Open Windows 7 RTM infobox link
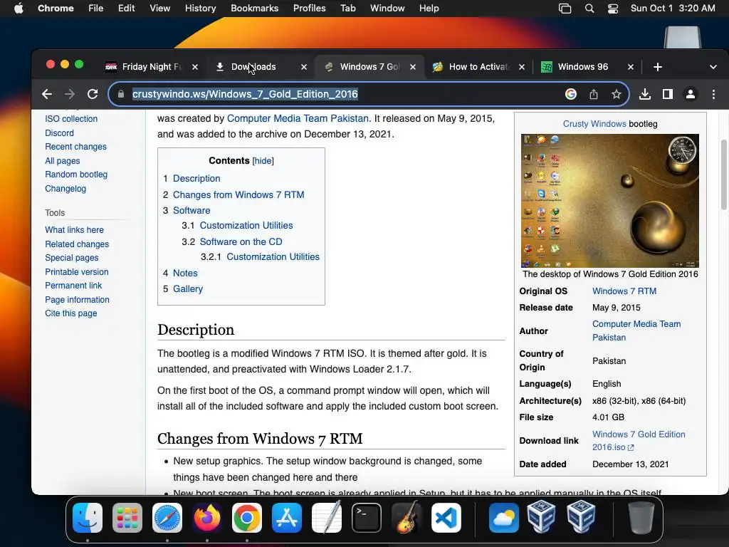 pyautogui.click(x=624, y=291)
